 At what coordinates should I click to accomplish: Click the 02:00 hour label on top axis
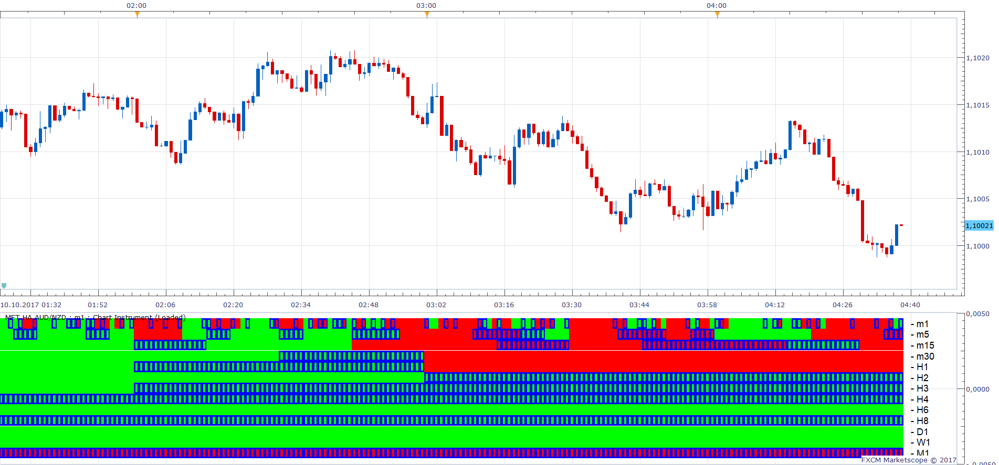136,6
